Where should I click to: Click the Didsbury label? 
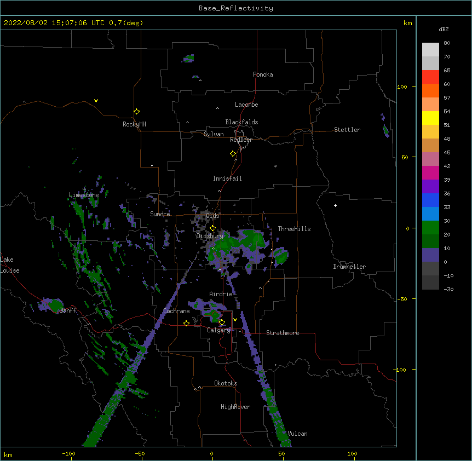coord(210,236)
